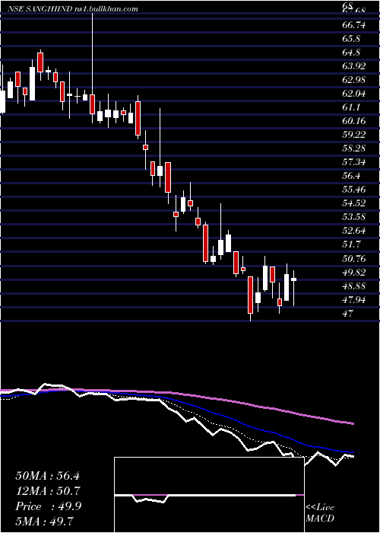Click the 65.8 price axis label
This screenshot has height=533, width=380.
click(351, 39)
